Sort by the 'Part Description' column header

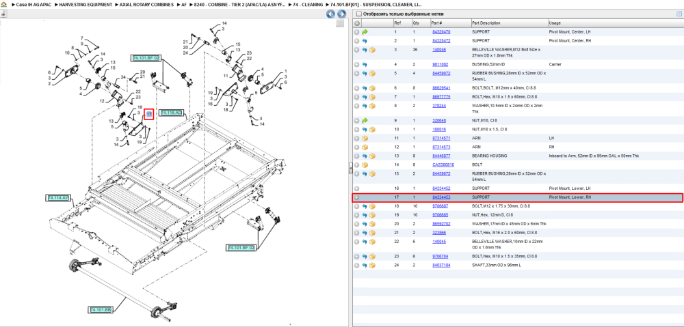(x=510, y=23)
